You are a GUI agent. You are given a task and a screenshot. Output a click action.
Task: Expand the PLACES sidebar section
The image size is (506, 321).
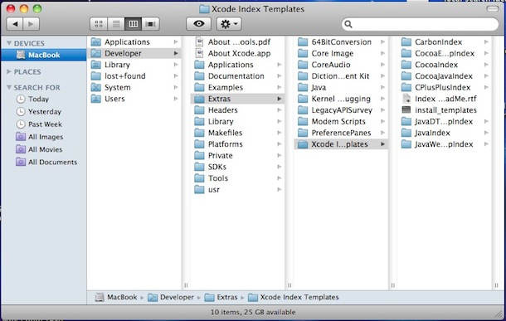(9, 71)
